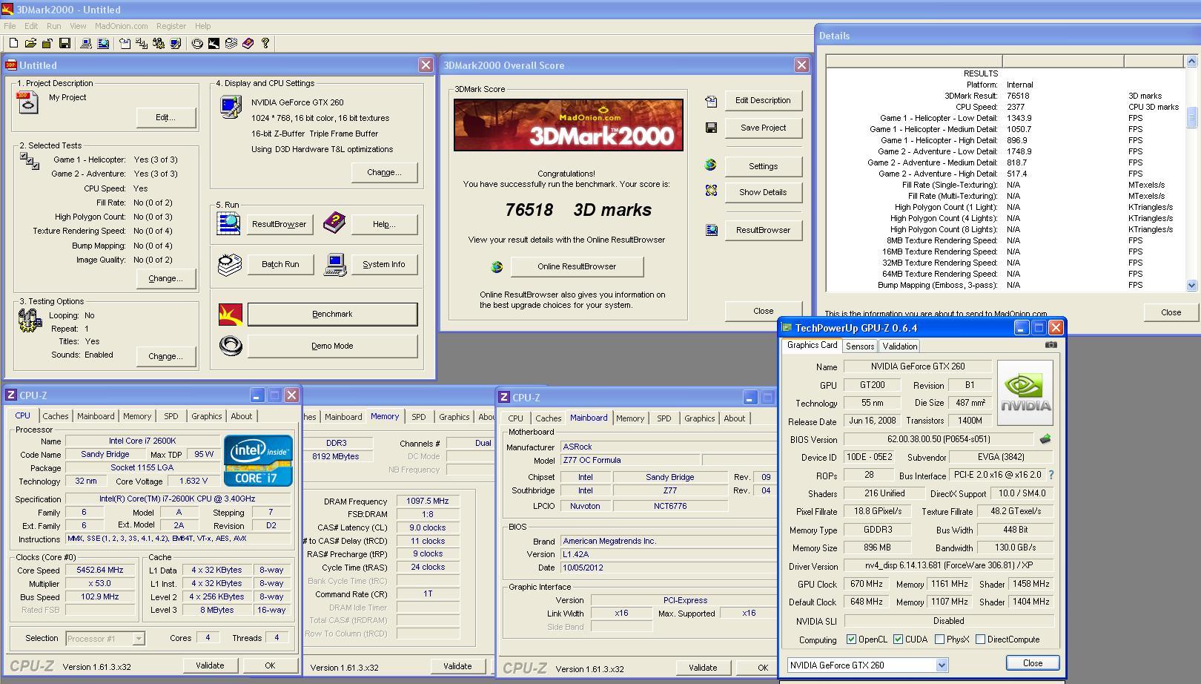This screenshot has width=1201, height=684.
Task: Click the Show Details button
Action: pyautogui.click(x=763, y=192)
